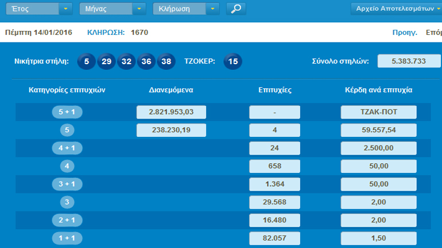Click winning number ball 32
Image resolution: width=442 pixels, height=248 pixels.
pyautogui.click(x=126, y=61)
